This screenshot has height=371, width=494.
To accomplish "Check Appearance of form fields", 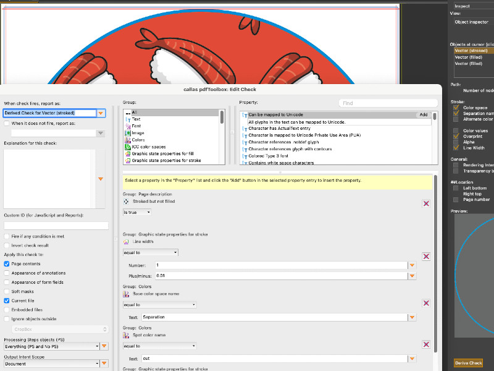I will (x=7, y=283).
